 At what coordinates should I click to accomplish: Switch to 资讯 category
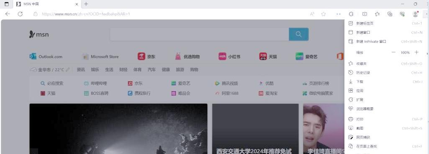coord(81,70)
